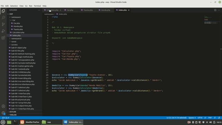Close the Calculator.php editor tab
This screenshot has height=125, width=222.
60,10
